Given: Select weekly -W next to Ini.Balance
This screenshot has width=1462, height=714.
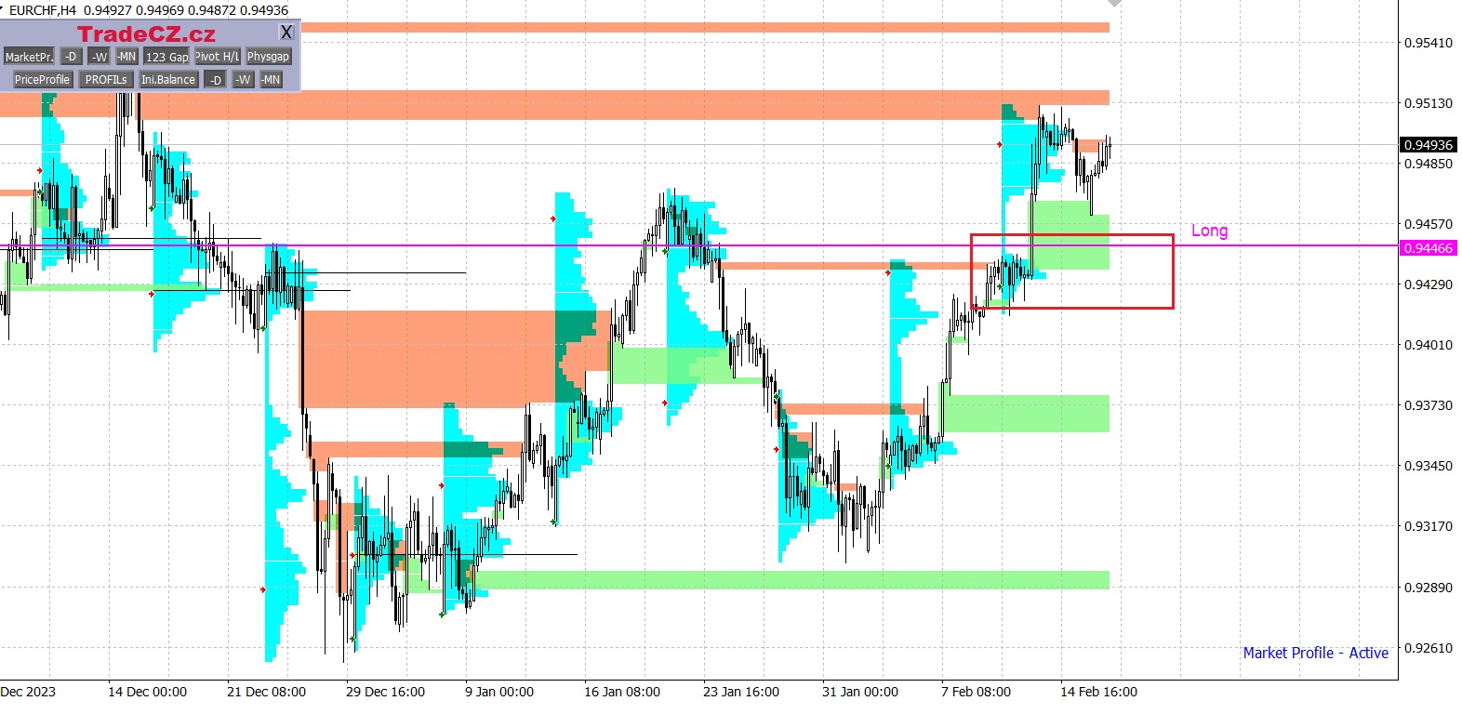Looking at the screenshot, I should coord(243,80).
